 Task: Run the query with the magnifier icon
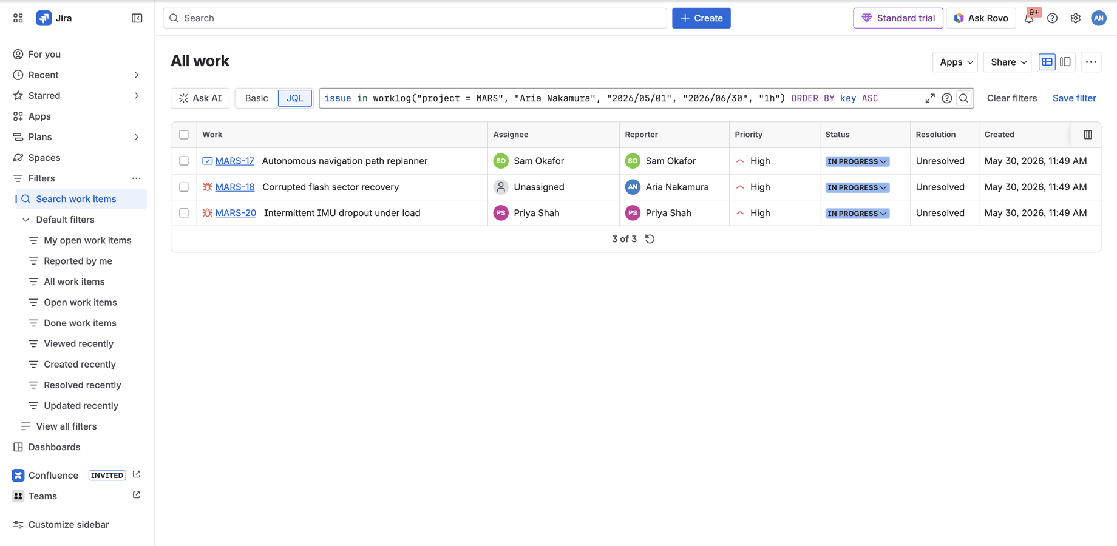pyautogui.click(x=964, y=98)
